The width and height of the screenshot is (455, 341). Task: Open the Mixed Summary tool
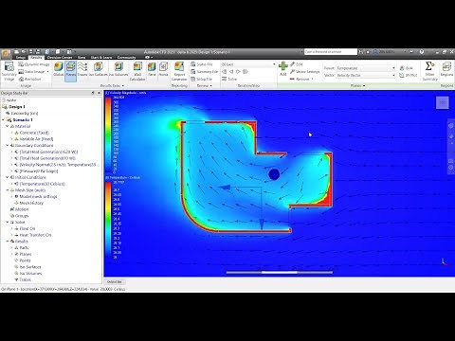tap(429, 71)
